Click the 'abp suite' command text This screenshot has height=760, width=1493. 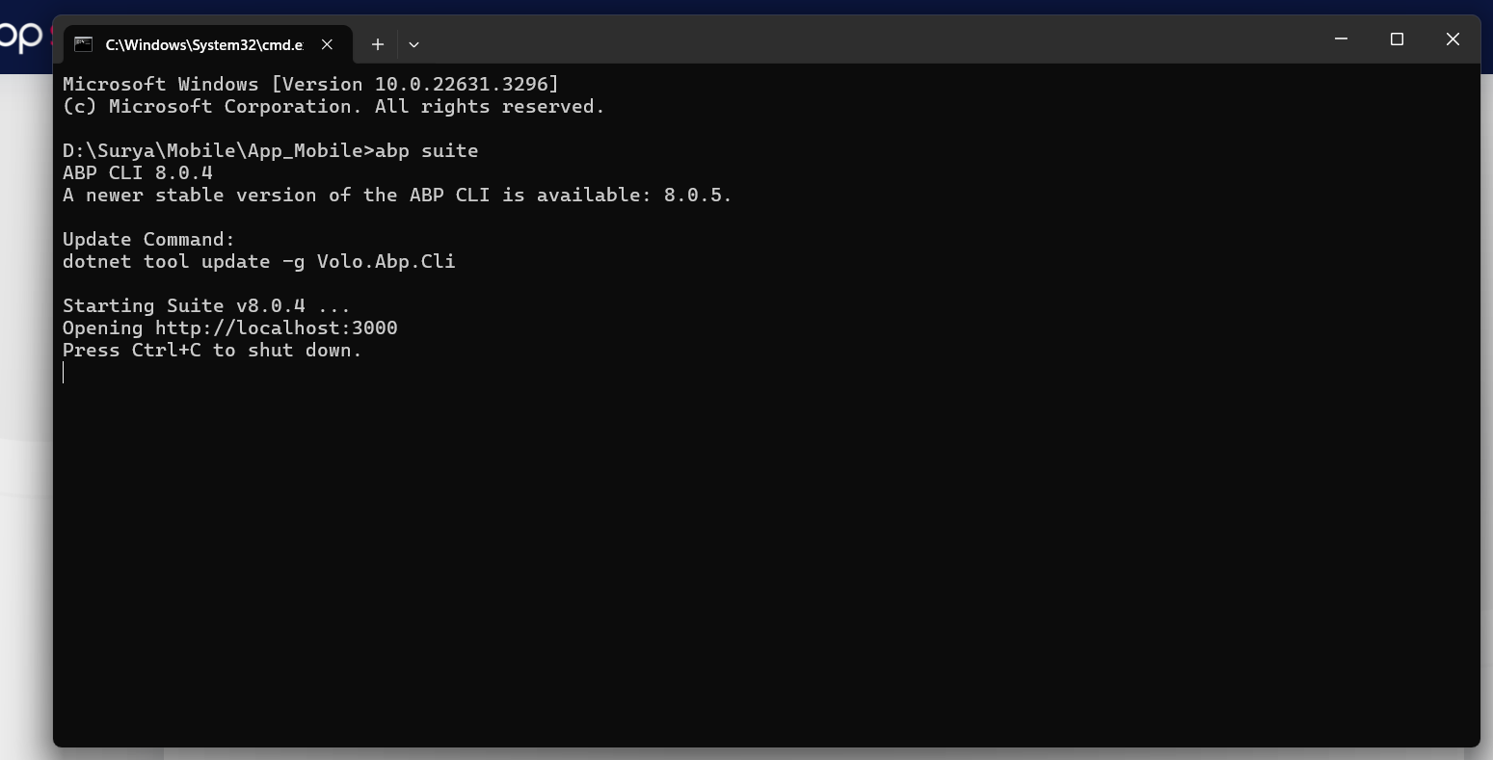pyautogui.click(x=426, y=150)
